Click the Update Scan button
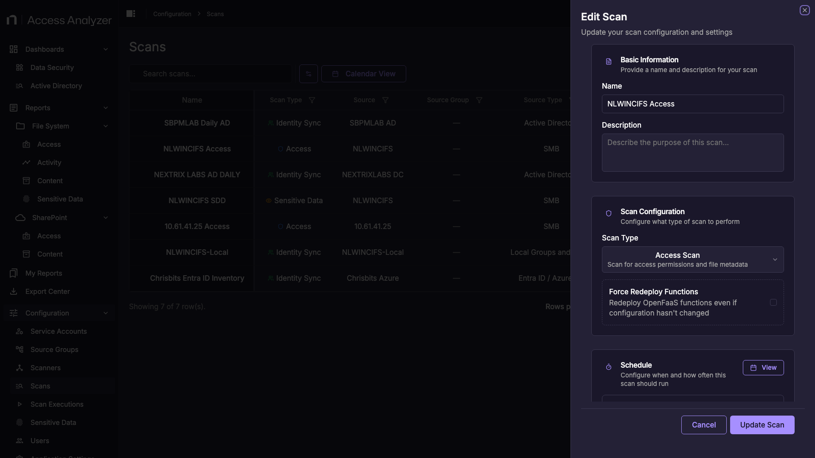The height and width of the screenshot is (458, 815). (762, 425)
